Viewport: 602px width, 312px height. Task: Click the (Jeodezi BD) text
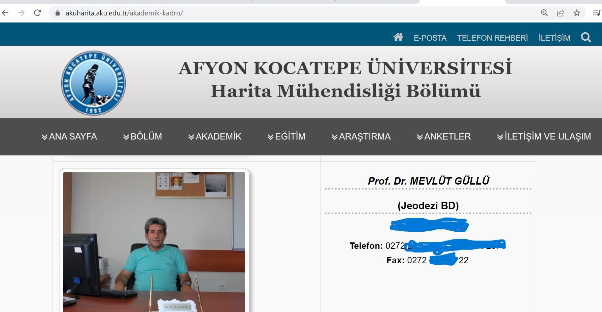pos(428,205)
